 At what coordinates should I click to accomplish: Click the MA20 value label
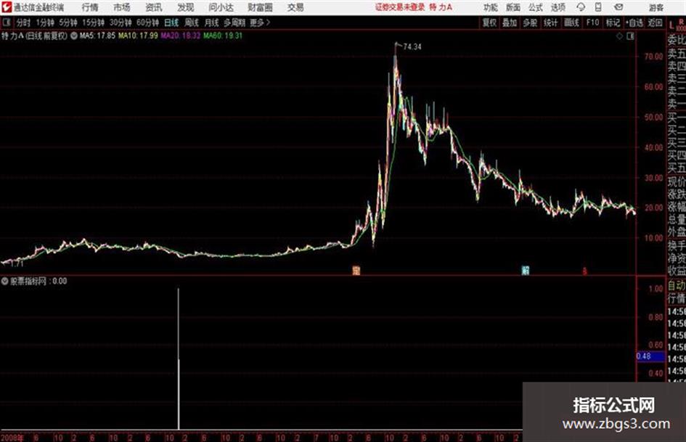[x=180, y=36]
